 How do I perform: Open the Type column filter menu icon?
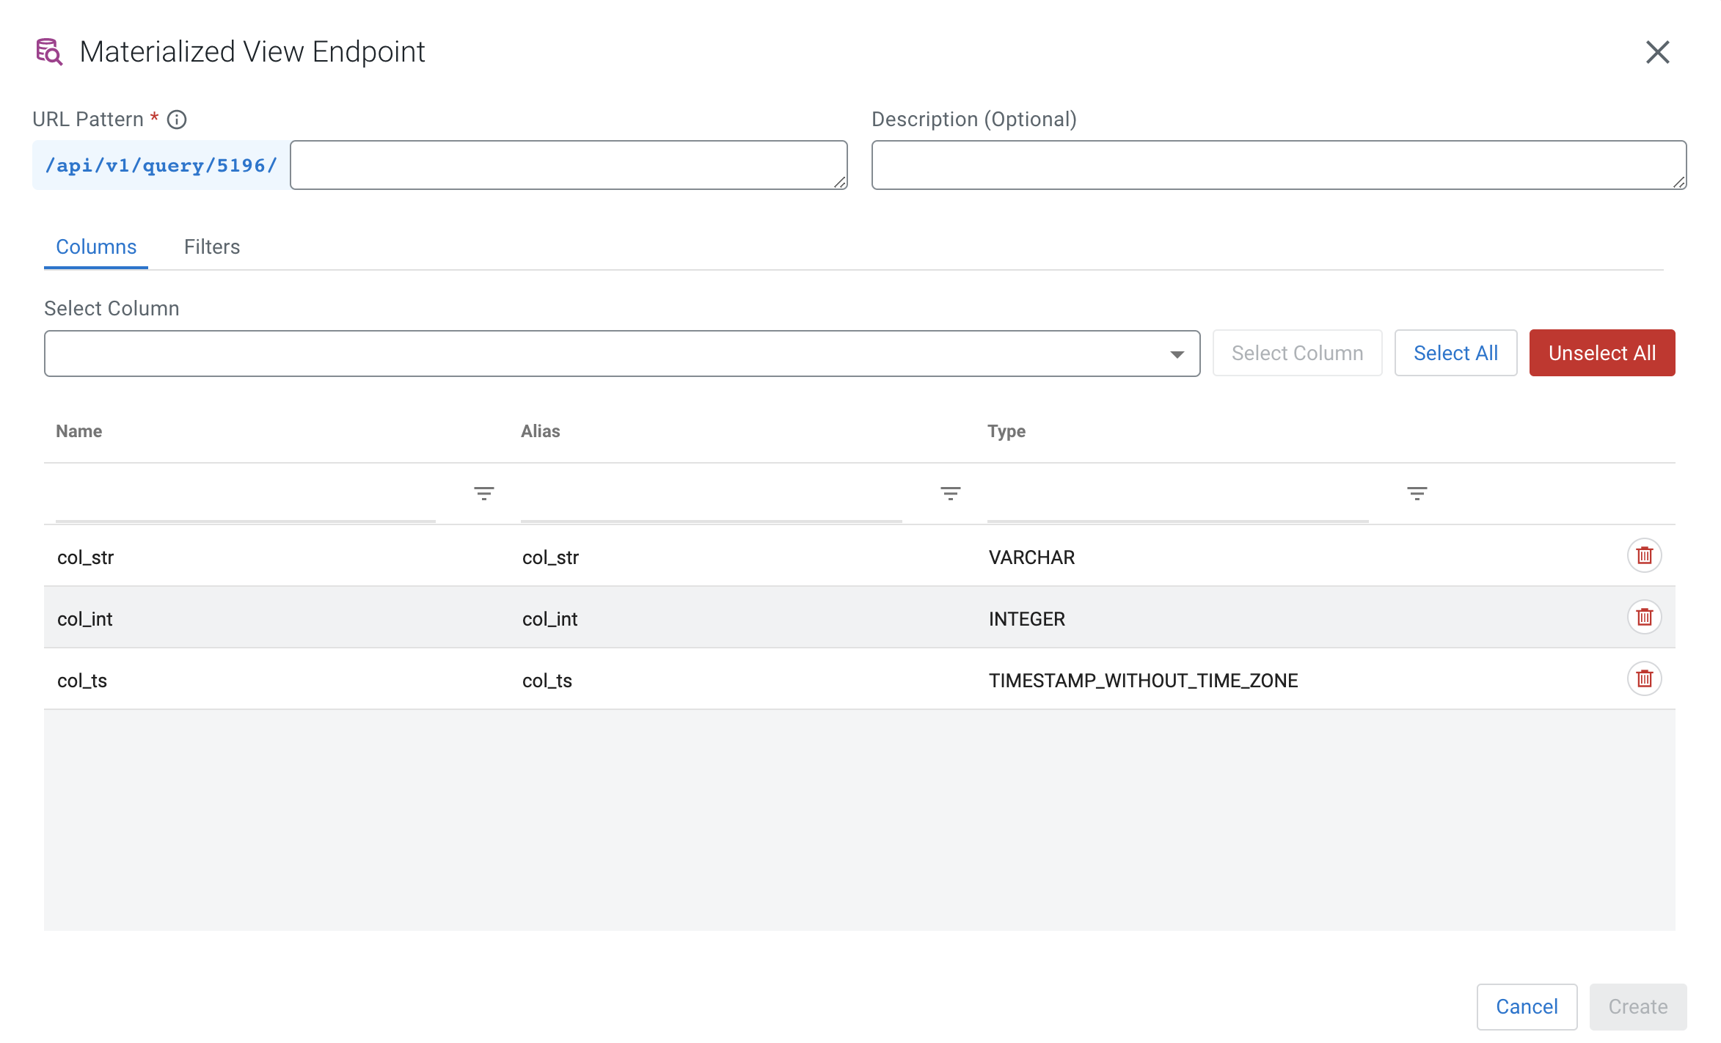click(1417, 494)
